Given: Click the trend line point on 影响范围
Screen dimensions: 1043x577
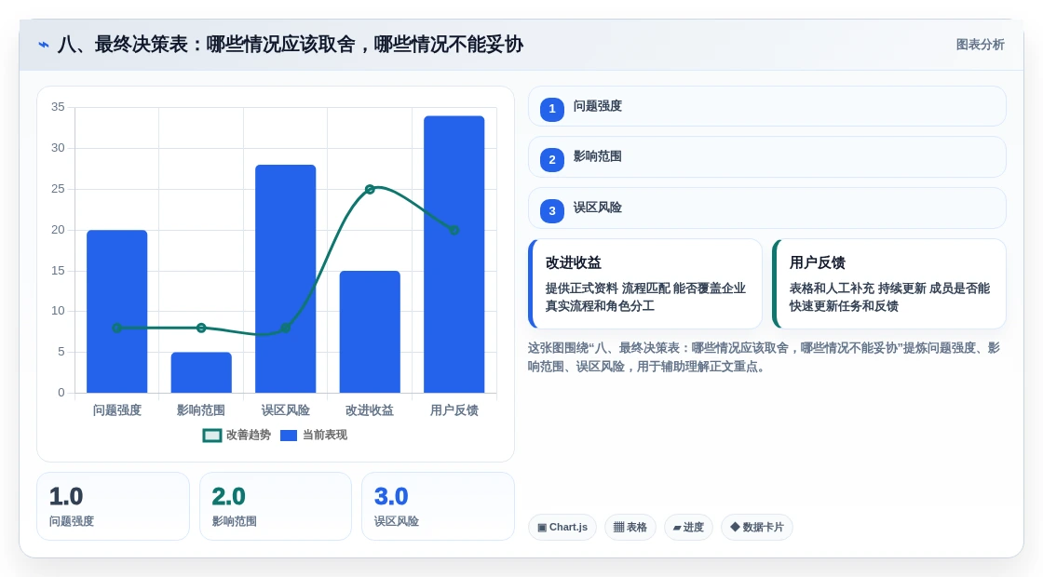Looking at the screenshot, I should coord(201,328).
